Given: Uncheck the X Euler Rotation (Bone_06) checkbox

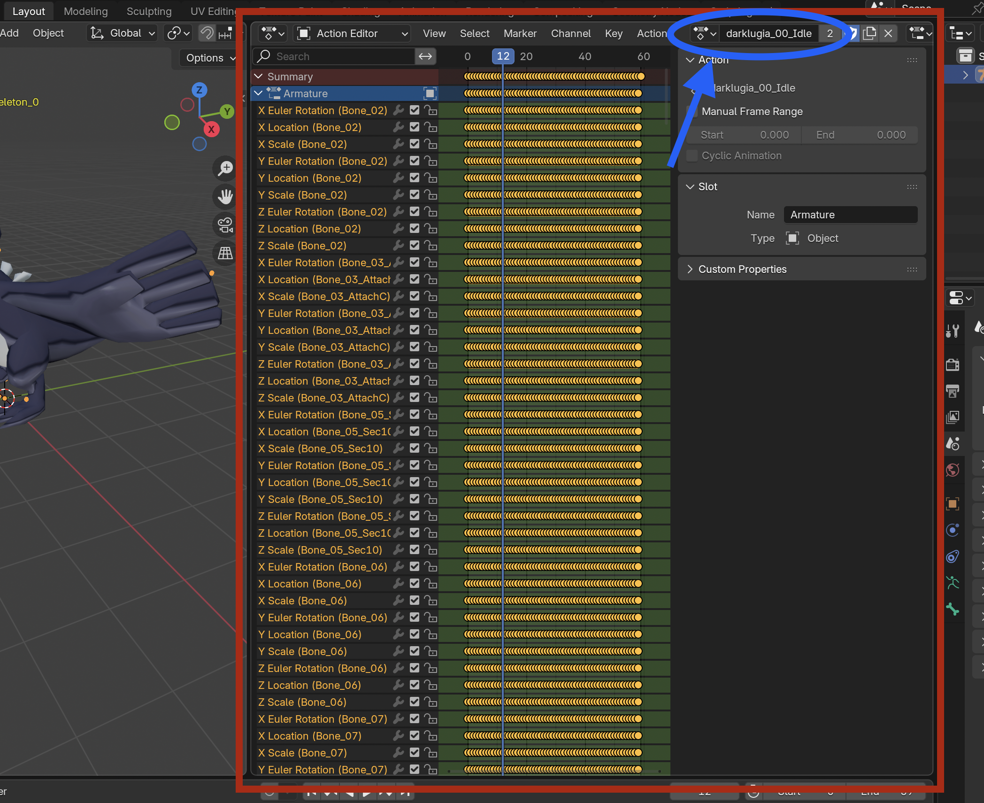Looking at the screenshot, I should coord(415,567).
